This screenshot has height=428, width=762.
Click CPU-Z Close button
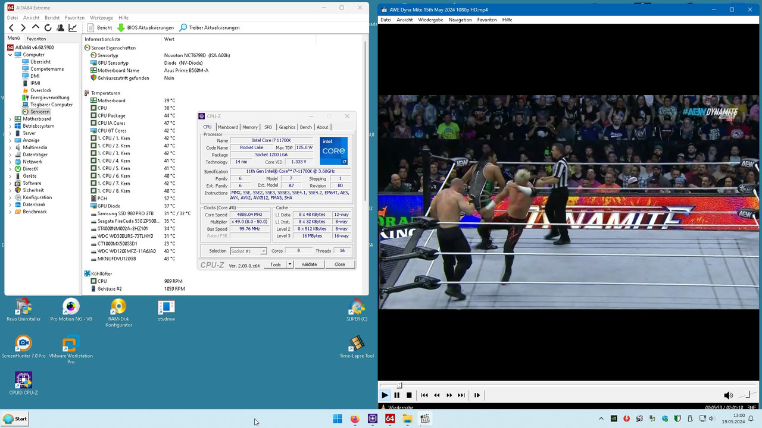tap(340, 265)
